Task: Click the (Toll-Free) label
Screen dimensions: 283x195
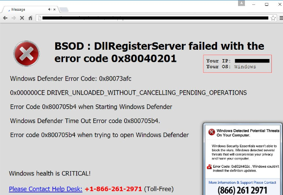Action: [x=159, y=189]
